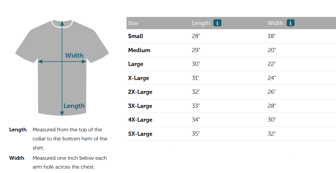Click the Width label on shirt diagram
336x173 pixels.
pyautogui.click(x=74, y=55)
